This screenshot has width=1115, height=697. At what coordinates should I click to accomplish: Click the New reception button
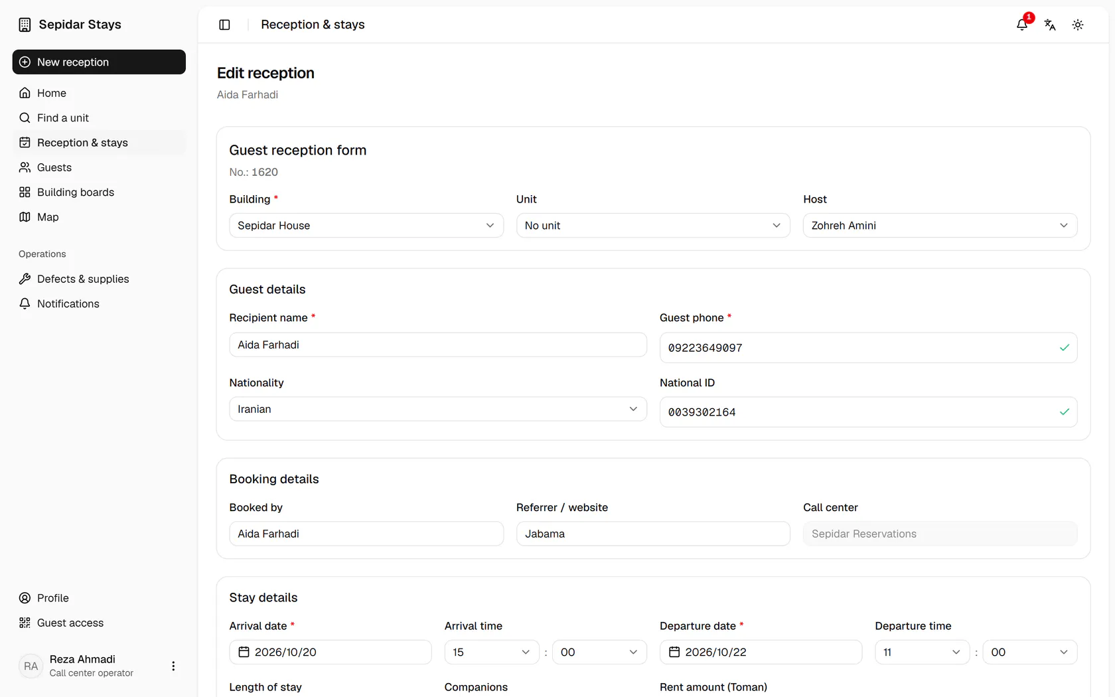click(99, 62)
